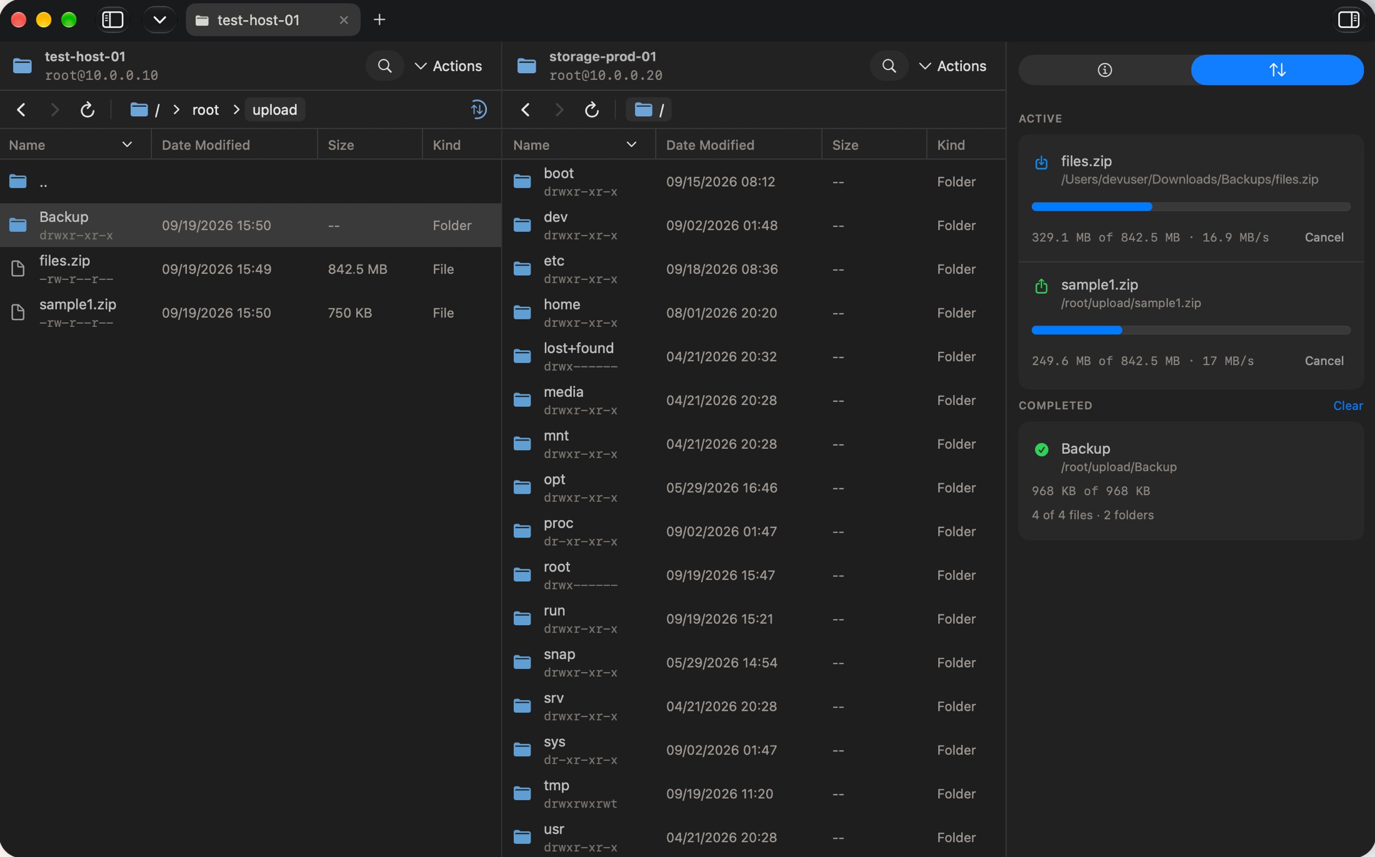Select the Backup folder in left pane

pos(251,225)
